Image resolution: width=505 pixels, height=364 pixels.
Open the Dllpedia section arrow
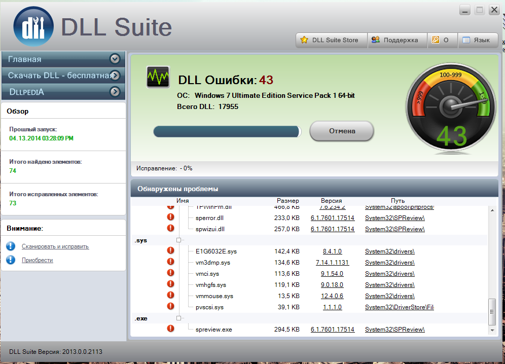coord(115,92)
